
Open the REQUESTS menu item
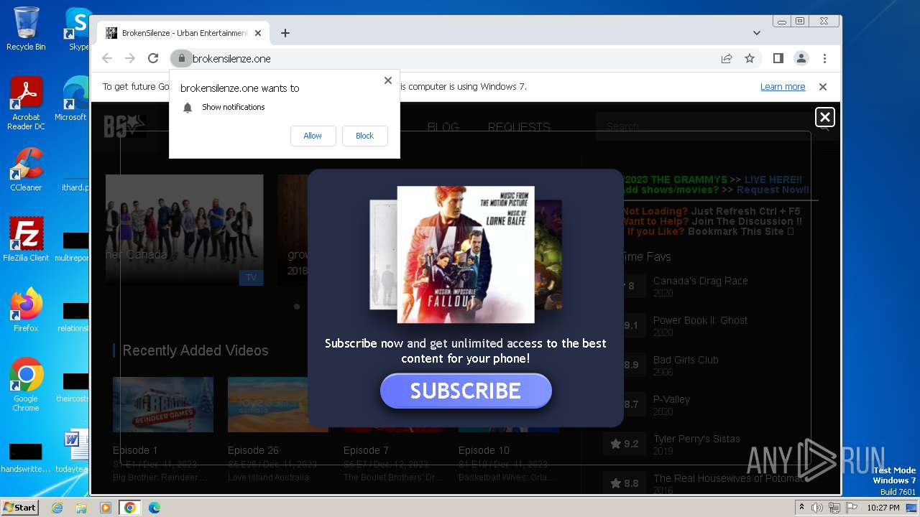(519, 127)
